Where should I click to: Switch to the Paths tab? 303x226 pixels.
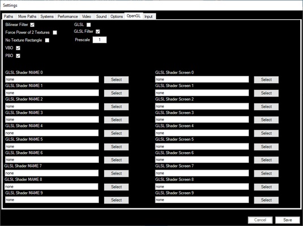8,16
